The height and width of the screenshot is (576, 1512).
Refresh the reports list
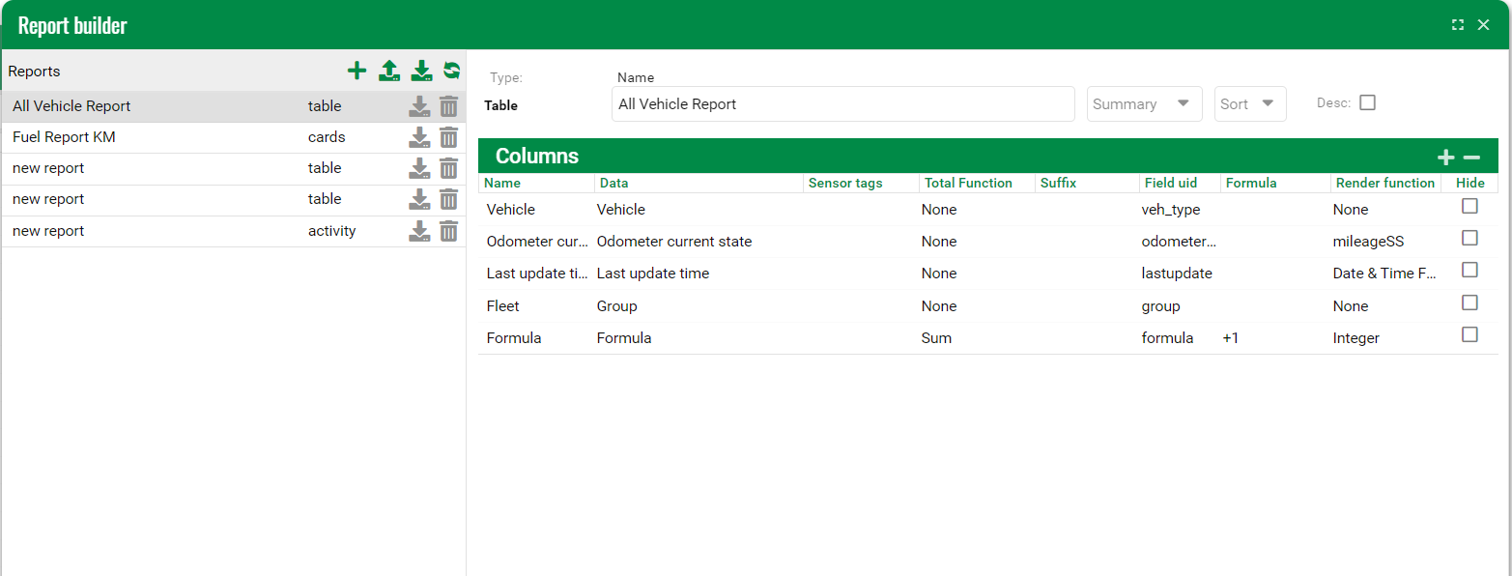click(x=451, y=71)
